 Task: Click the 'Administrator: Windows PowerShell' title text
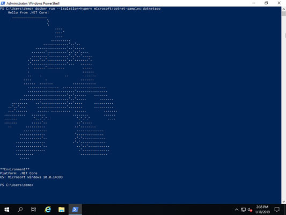[x=33, y=3]
